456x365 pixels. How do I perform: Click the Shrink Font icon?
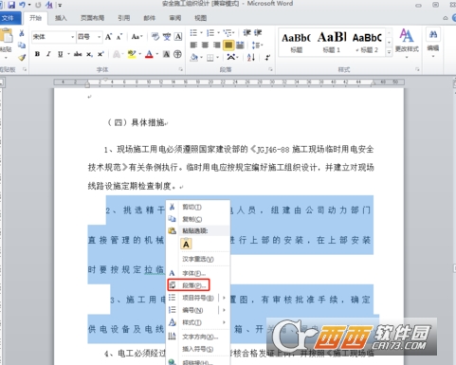point(119,37)
